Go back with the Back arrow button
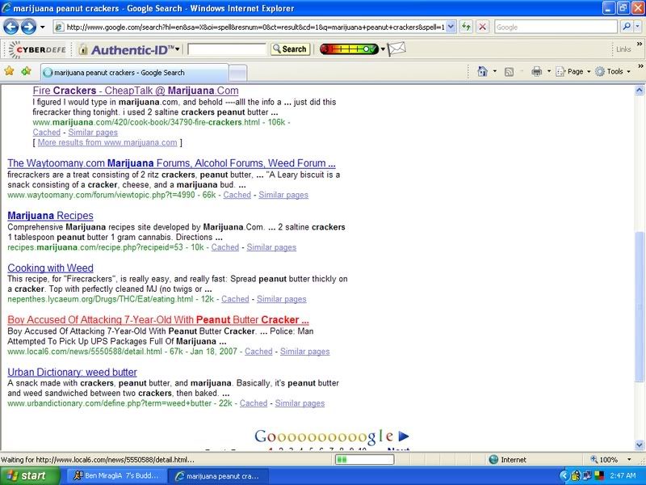Viewport: 646px width, 485px height. (x=11, y=27)
